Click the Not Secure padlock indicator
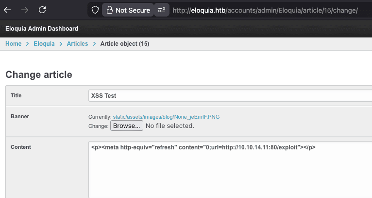The image size is (372, 198). click(128, 10)
